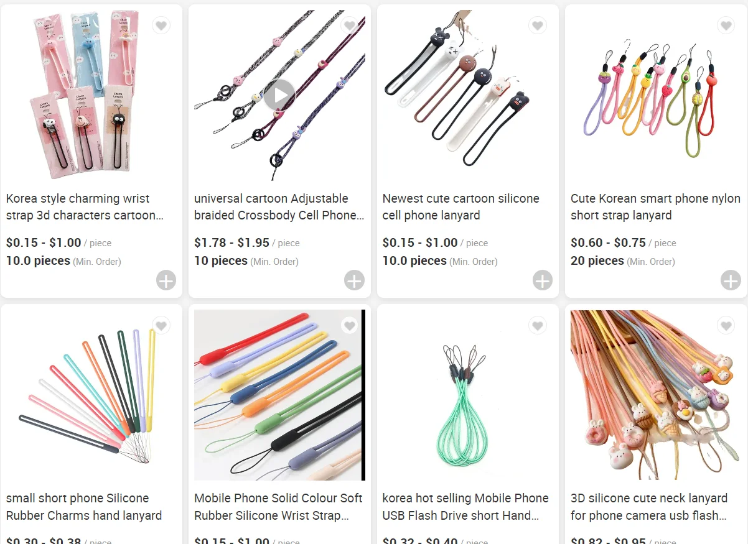Favorite the 3D silicone cute neck lanyard
748x544 pixels.
(x=726, y=326)
